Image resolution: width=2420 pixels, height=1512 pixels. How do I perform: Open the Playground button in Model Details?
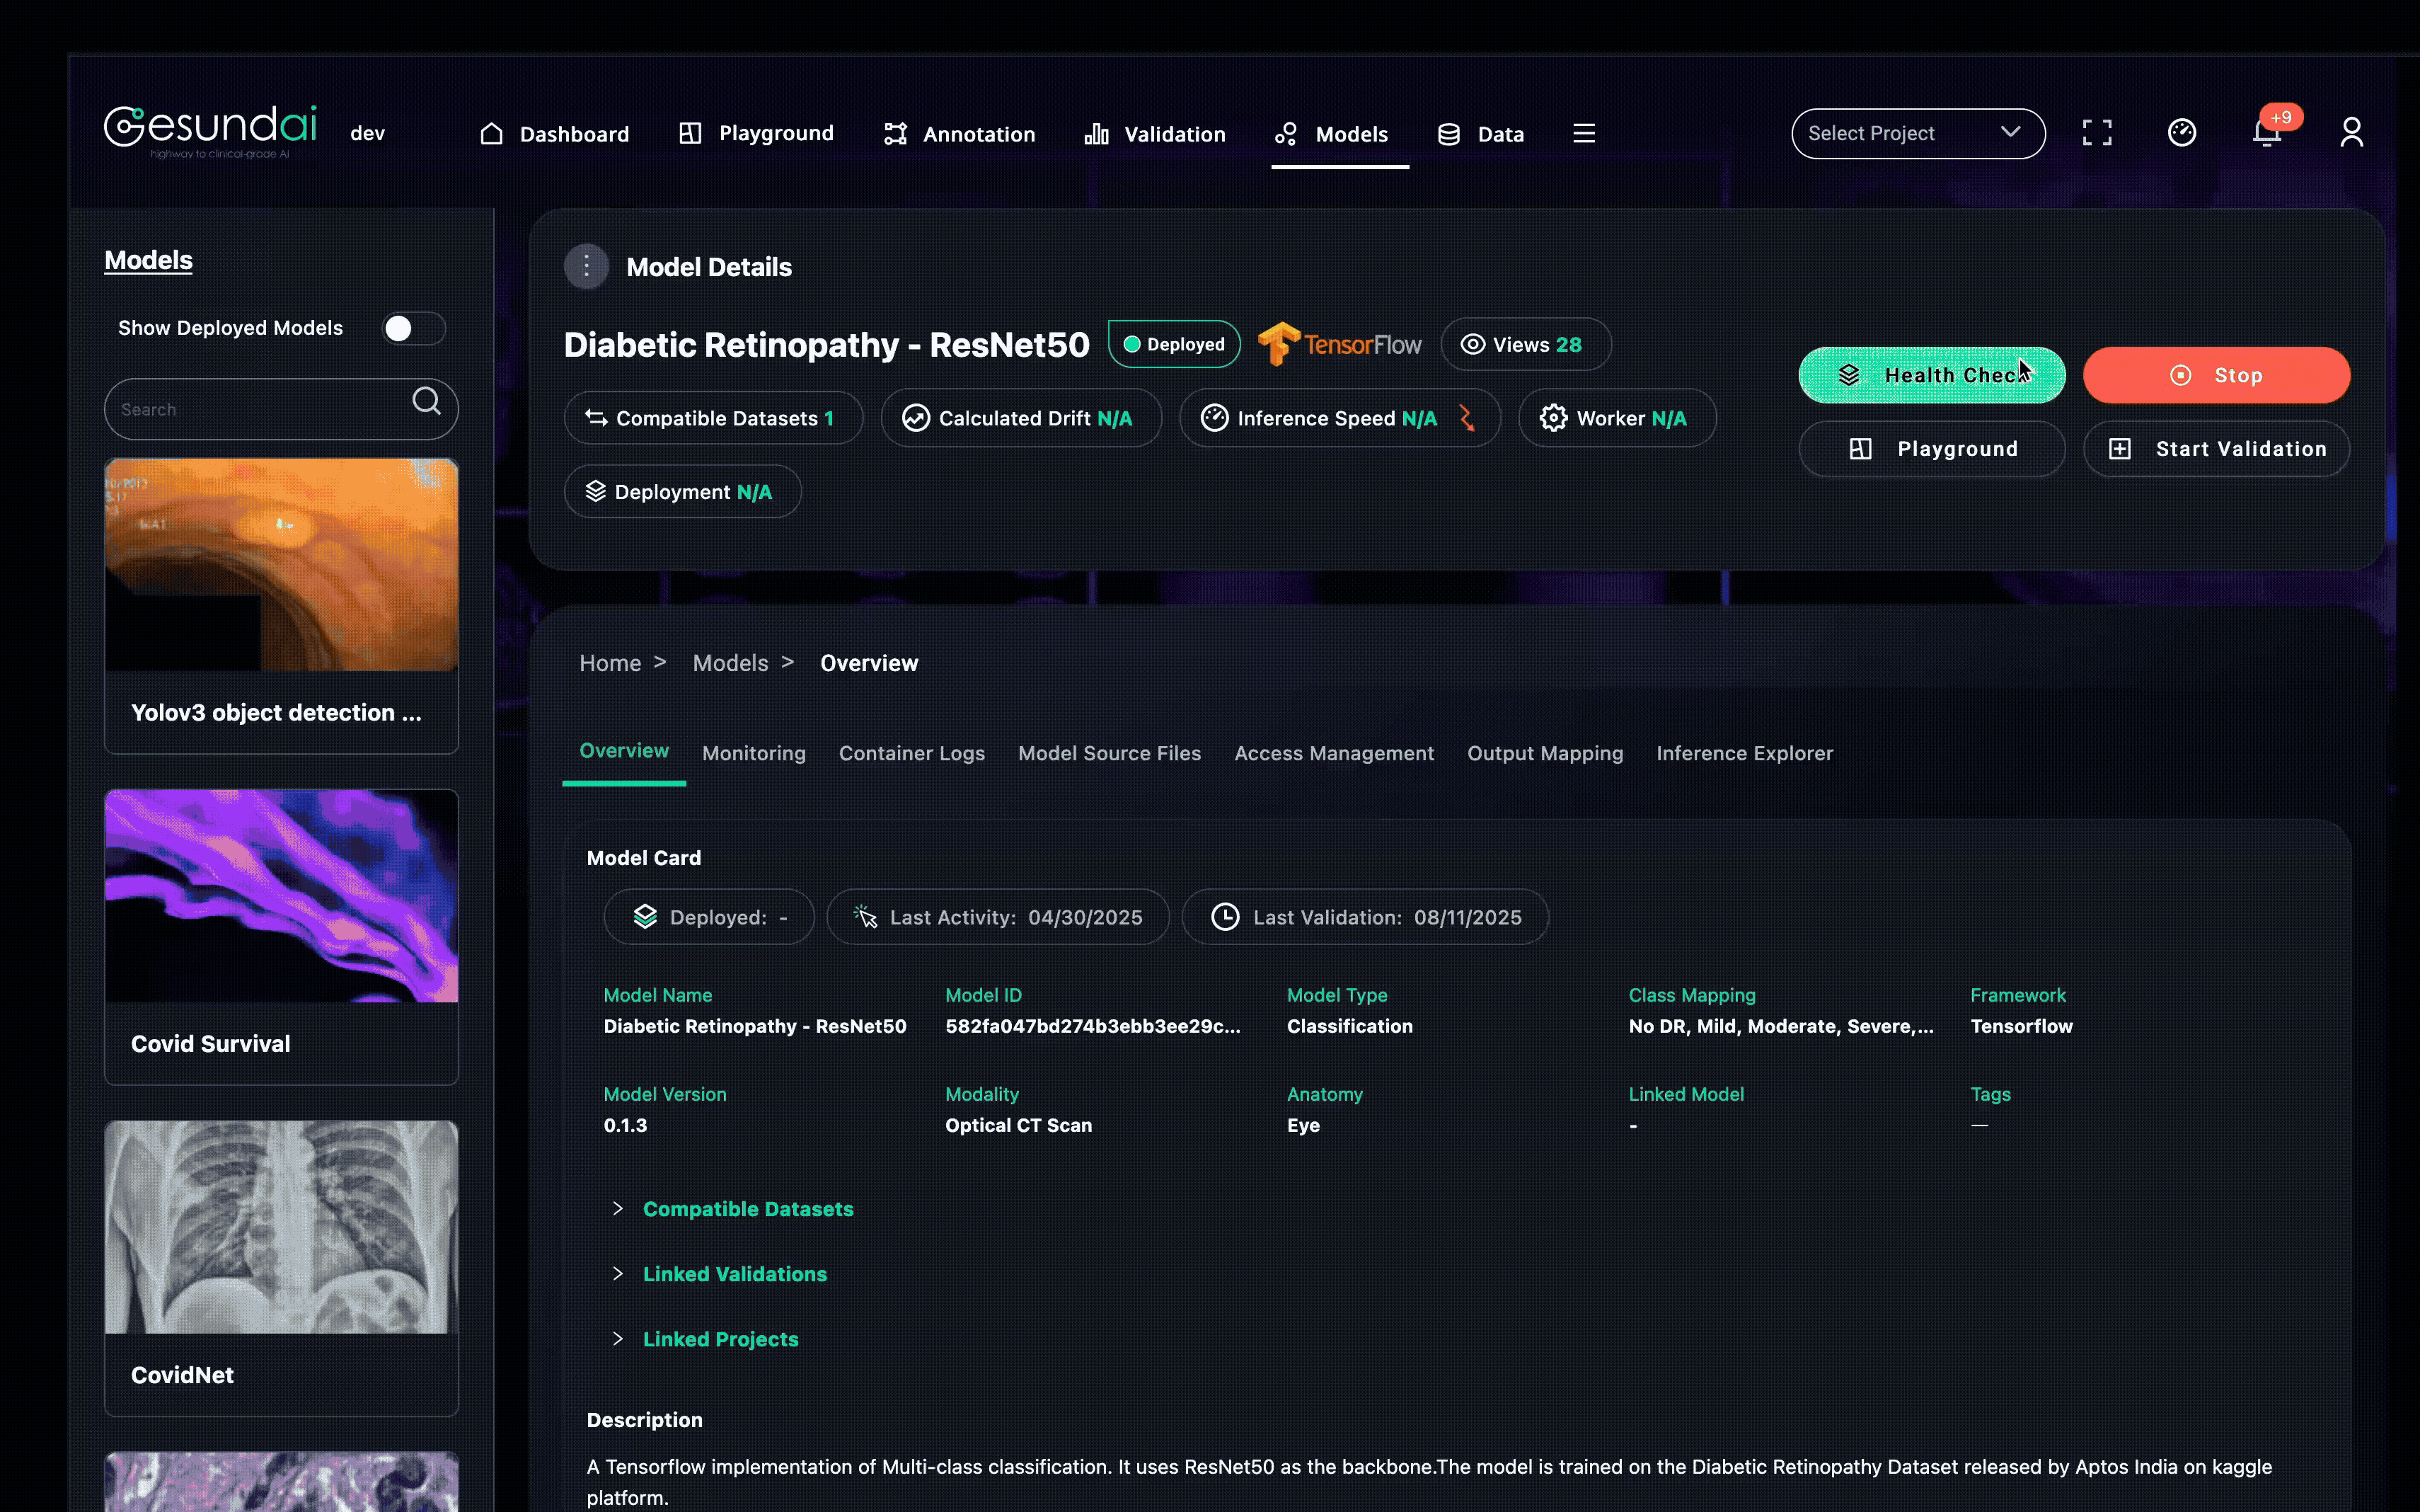point(1931,449)
